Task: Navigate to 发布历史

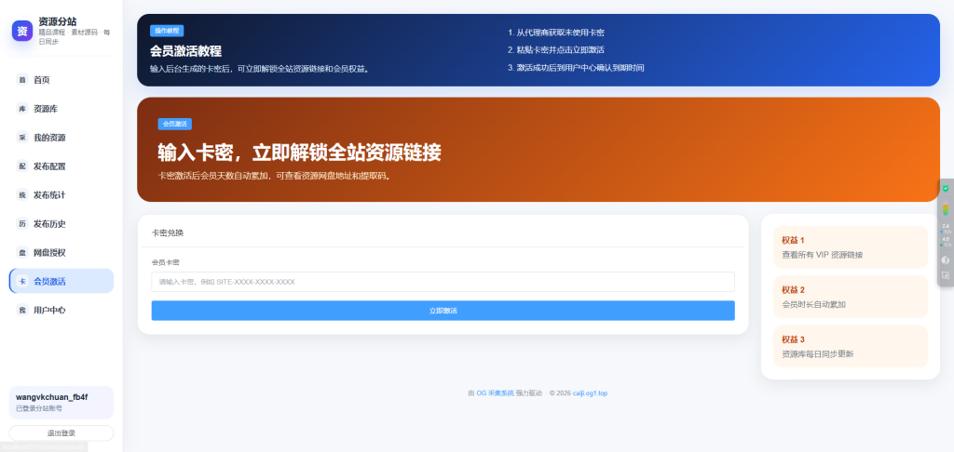Action: pos(61,223)
